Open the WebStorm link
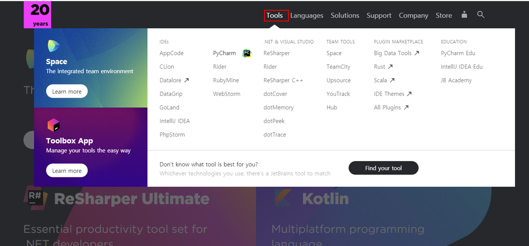 [226, 94]
